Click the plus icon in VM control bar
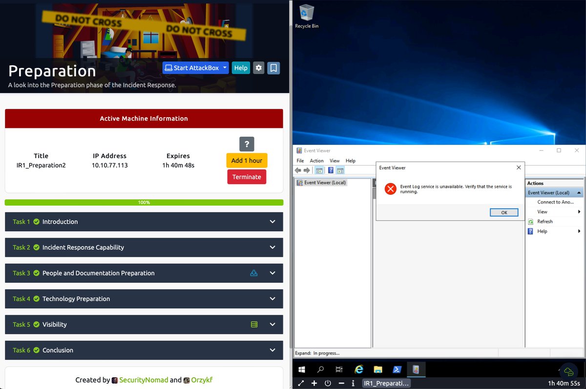The height and width of the screenshot is (389, 586). tap(314, 383)
